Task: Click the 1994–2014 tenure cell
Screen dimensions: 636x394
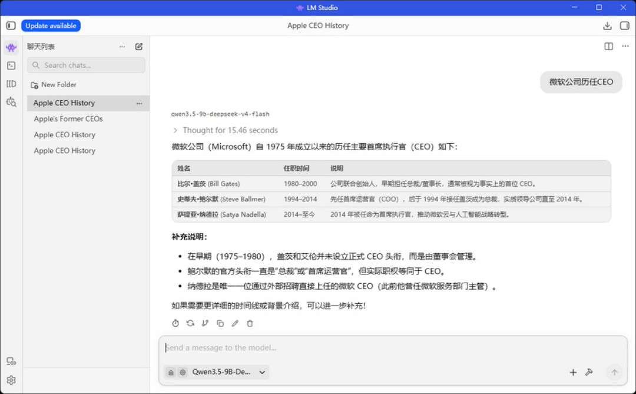Action: pos(300,199)
